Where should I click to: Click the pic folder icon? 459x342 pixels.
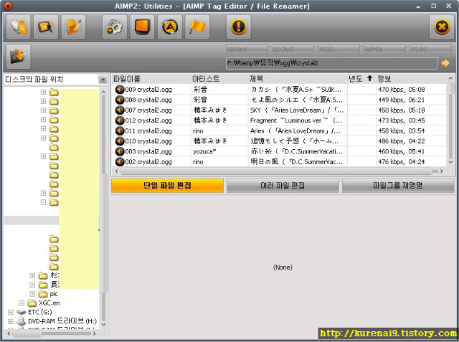(43, 294)
